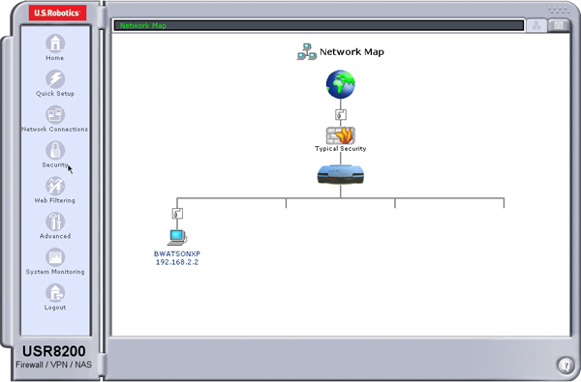Open the Network Connections icon
Screen dimensions: 581x382
tap(55, 114)
